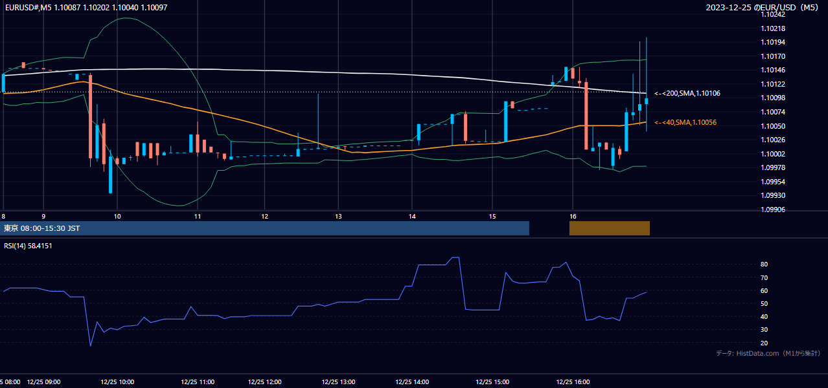Click RSI scale value 60
The width and height of the screenshot is (828, 388).
pos(765,290)
